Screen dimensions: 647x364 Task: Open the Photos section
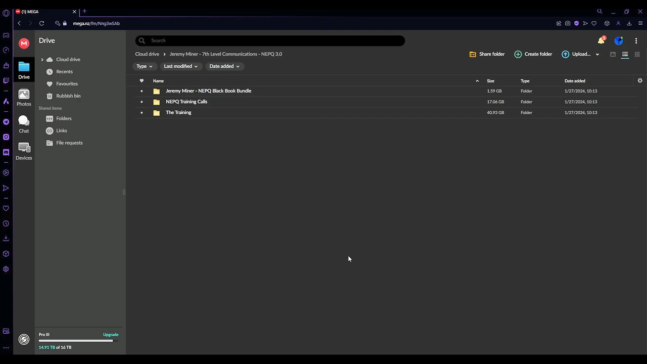point(24,98)
